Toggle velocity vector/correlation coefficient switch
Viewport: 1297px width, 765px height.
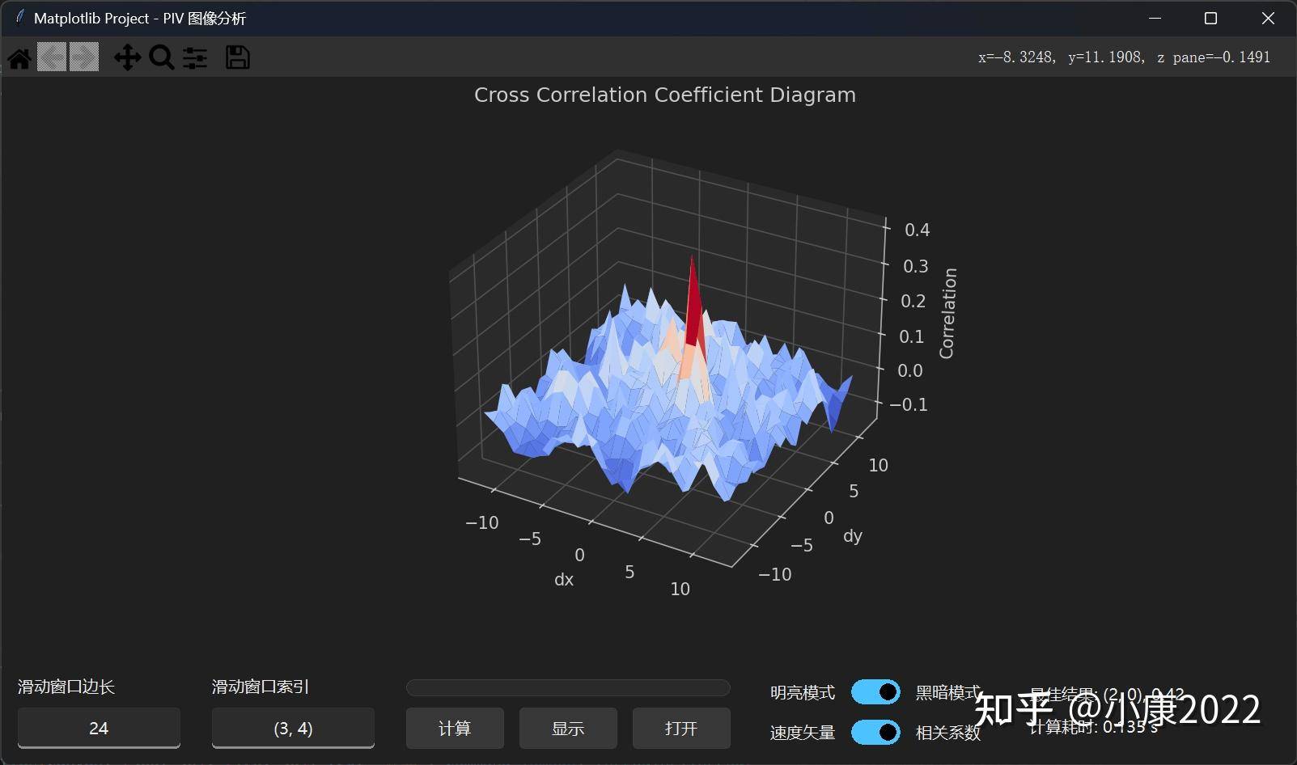pos(875,732)
